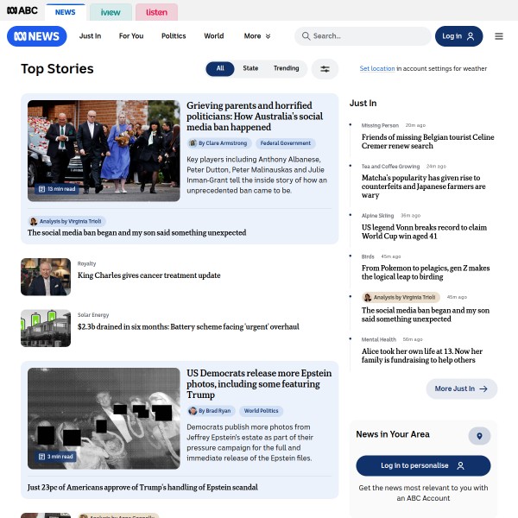Click More Just In button
This screenshot has height=518, width=518.
tap(461, 388)
